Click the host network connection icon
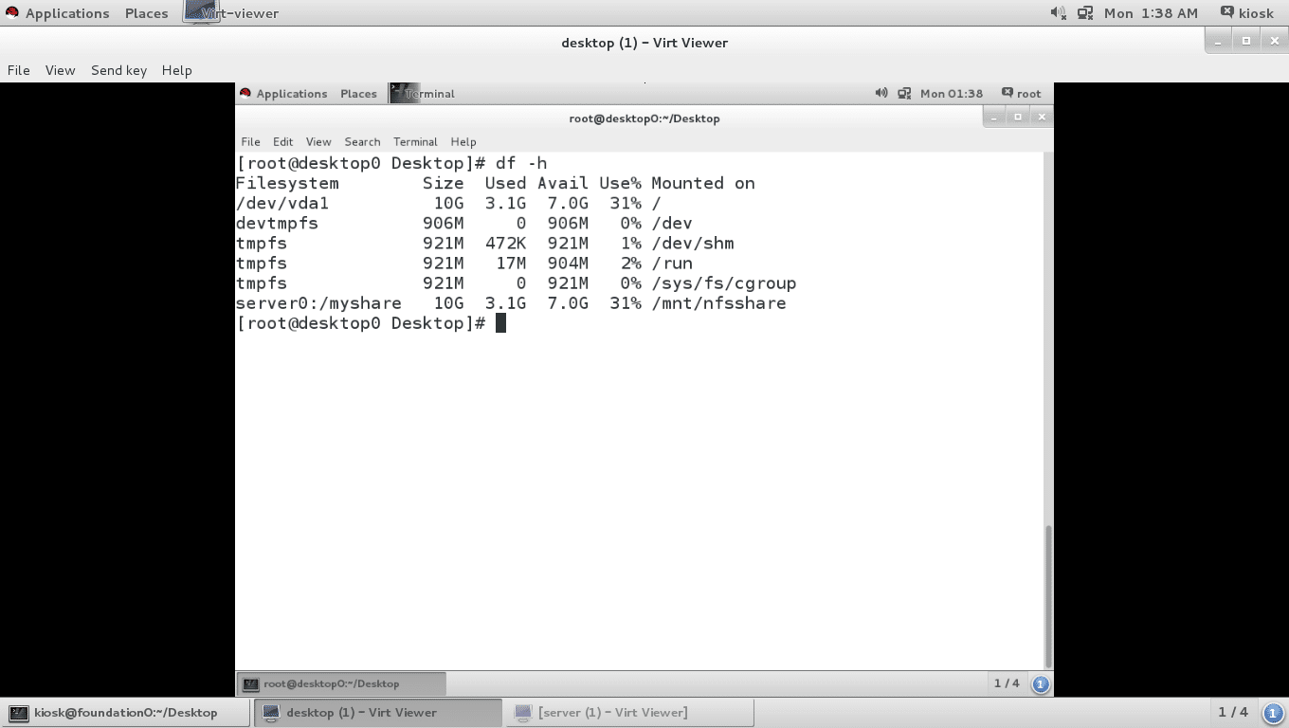The image size is (1289, 728). (1085, 13)
